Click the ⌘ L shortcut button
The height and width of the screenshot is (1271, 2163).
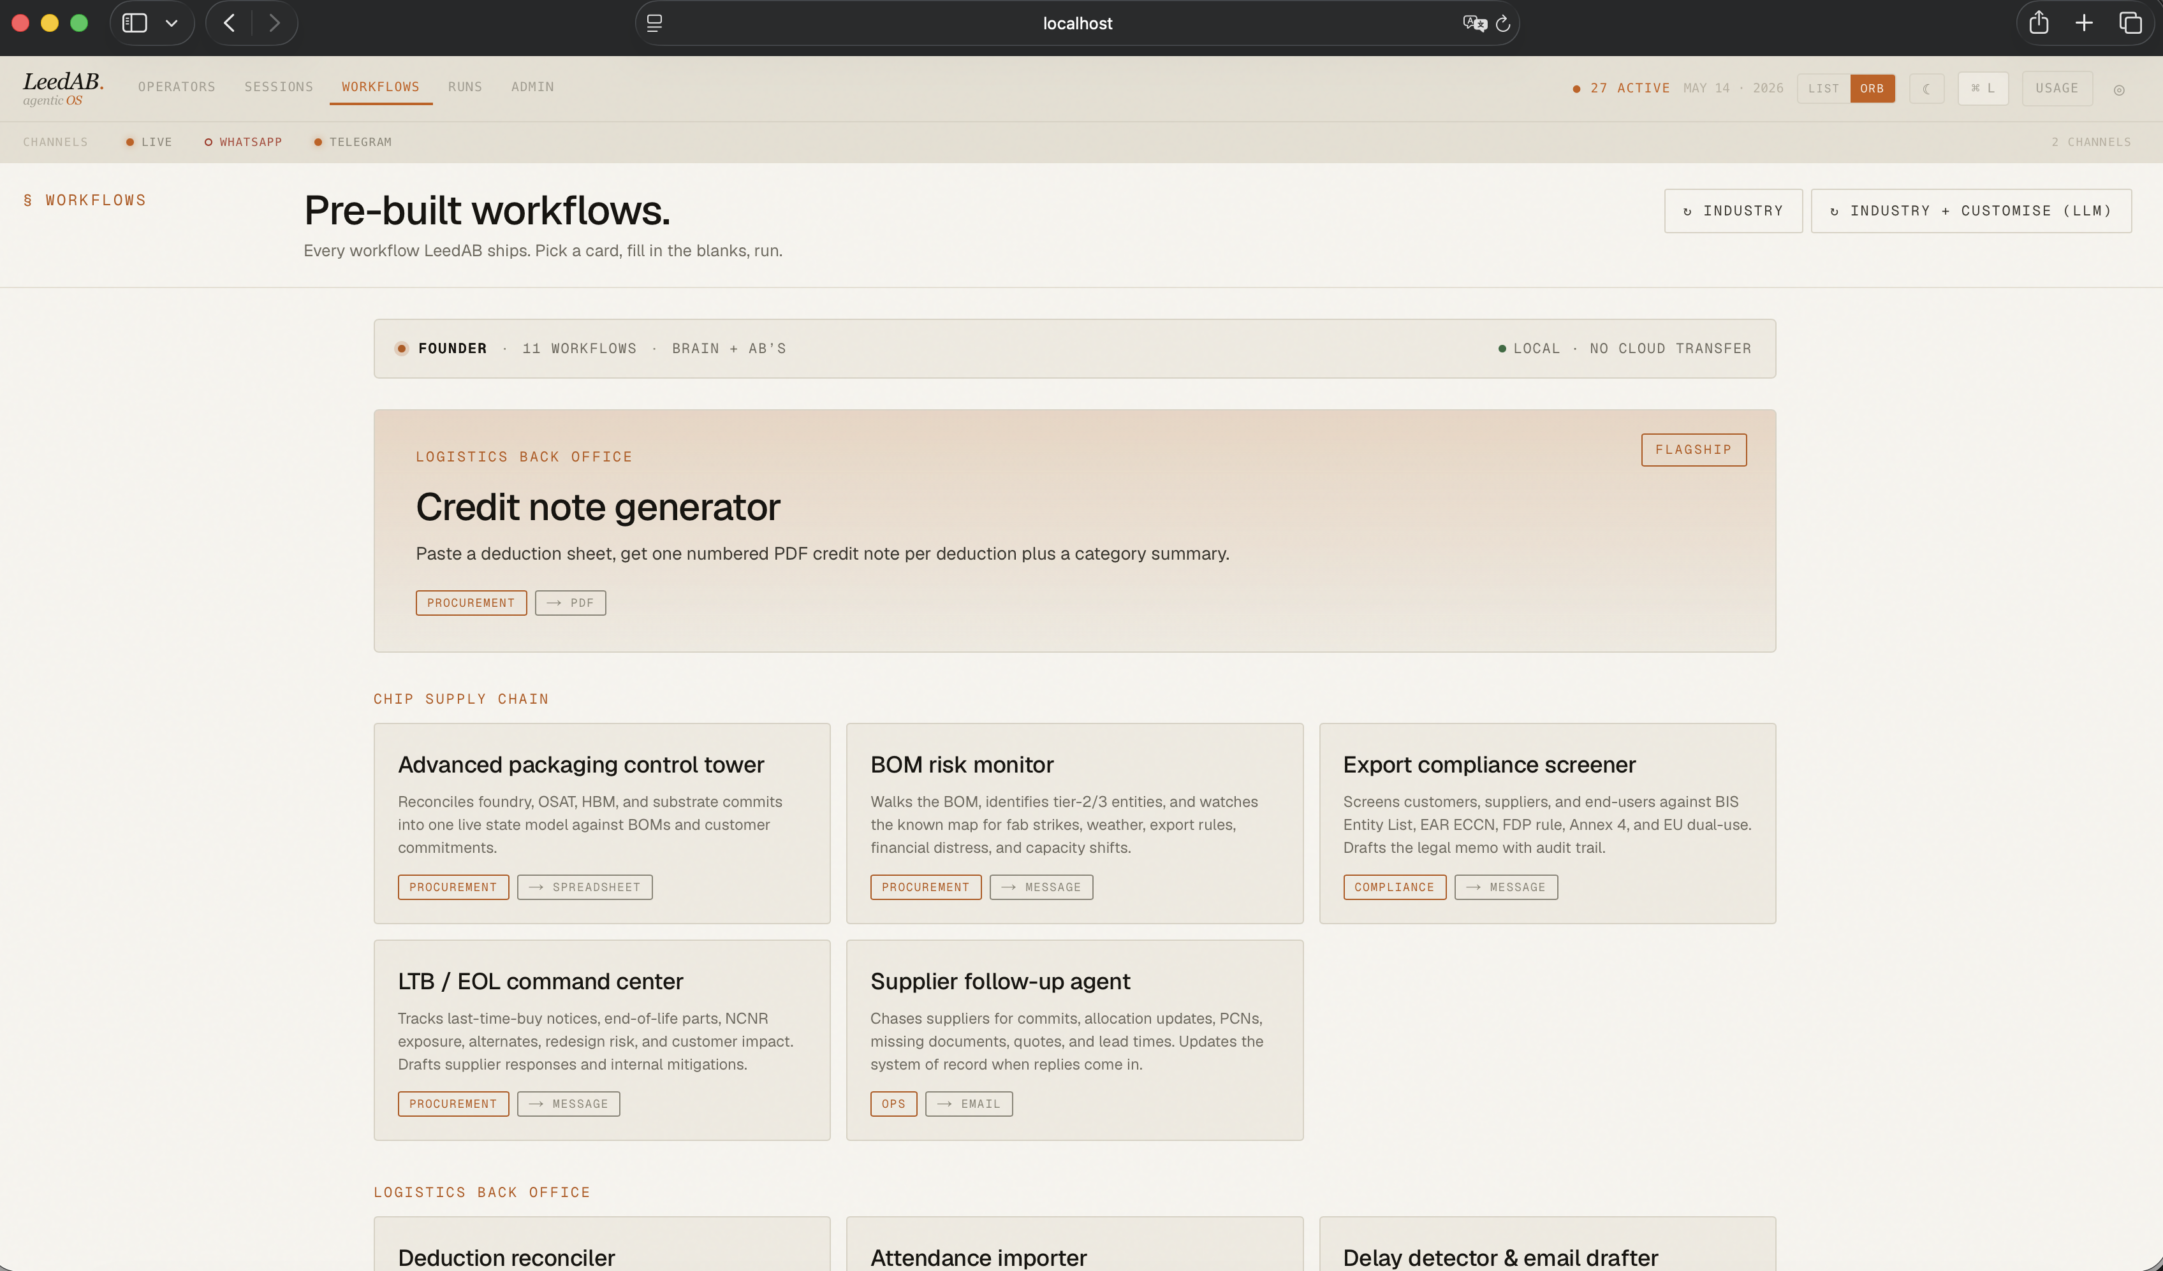1983,89
